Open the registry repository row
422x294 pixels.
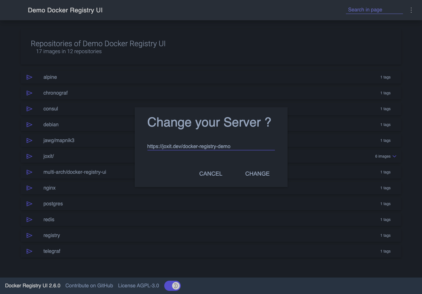(211, 235)
